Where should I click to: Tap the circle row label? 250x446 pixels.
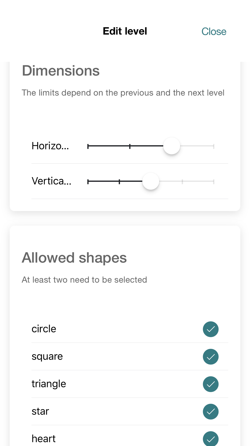coord(44,329)
